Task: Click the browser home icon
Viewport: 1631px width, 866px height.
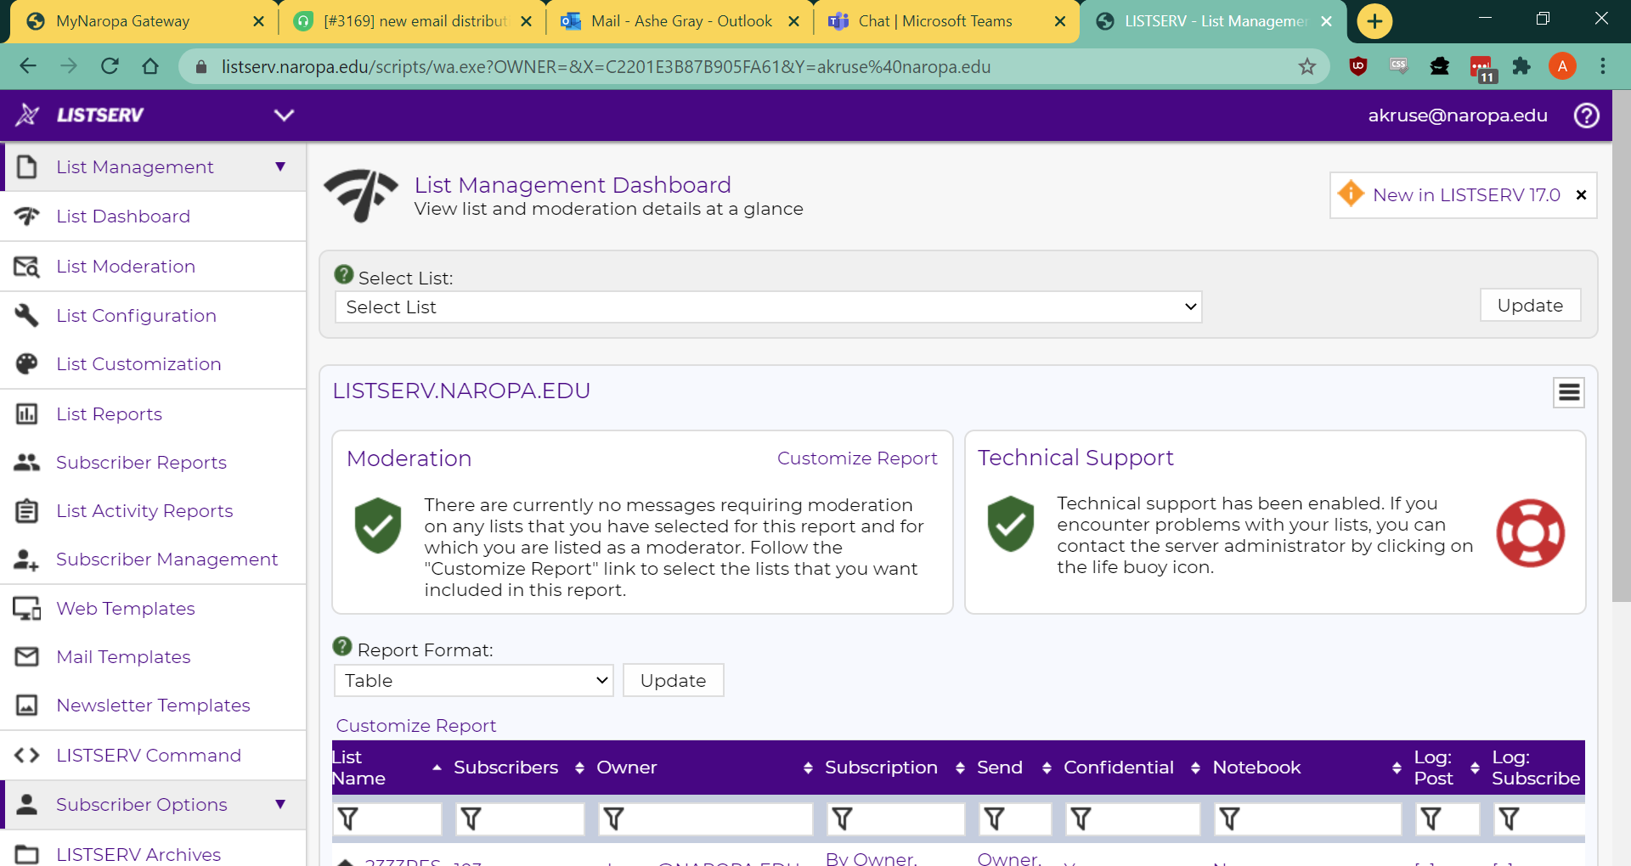Action: click(150, 65)
